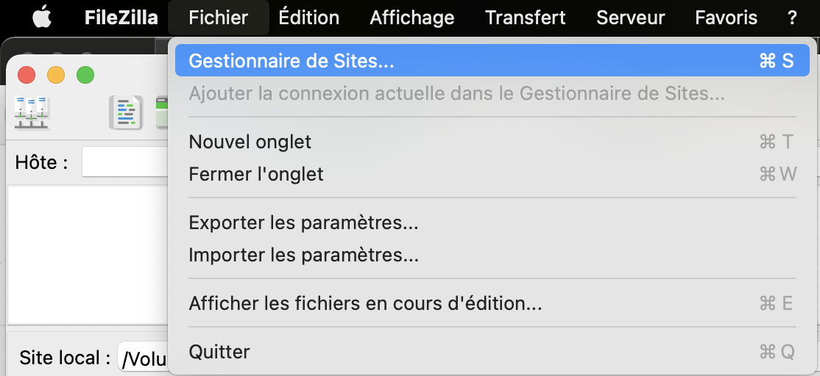The width and height of the screenshot is (820, 376).
Task: Choose Nouvel onglet from the menu
Action: pyautogui.click(x=492, y=141)
